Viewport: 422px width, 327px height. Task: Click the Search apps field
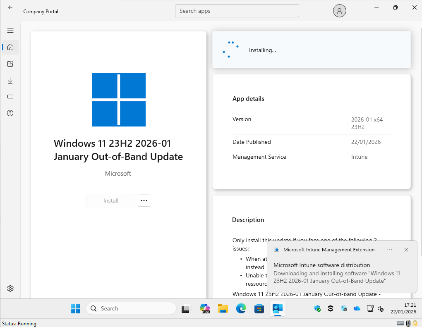click(237, 11)
